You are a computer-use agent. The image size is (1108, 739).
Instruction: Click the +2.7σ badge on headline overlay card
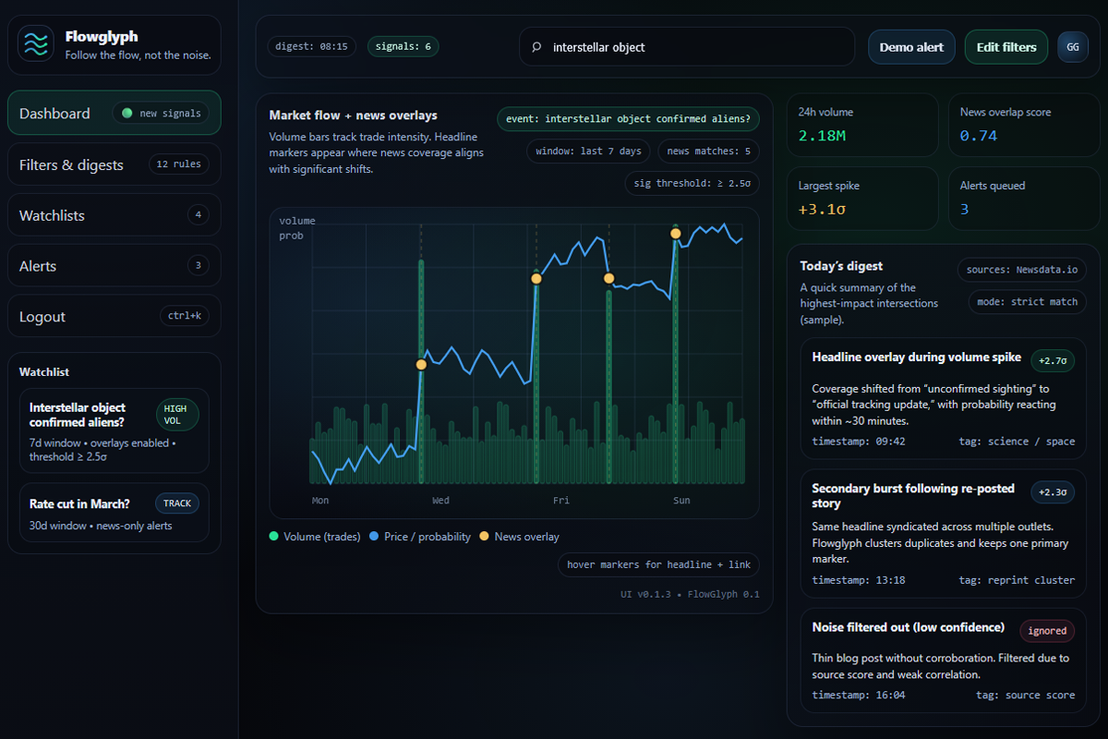tap(1053, 361)
